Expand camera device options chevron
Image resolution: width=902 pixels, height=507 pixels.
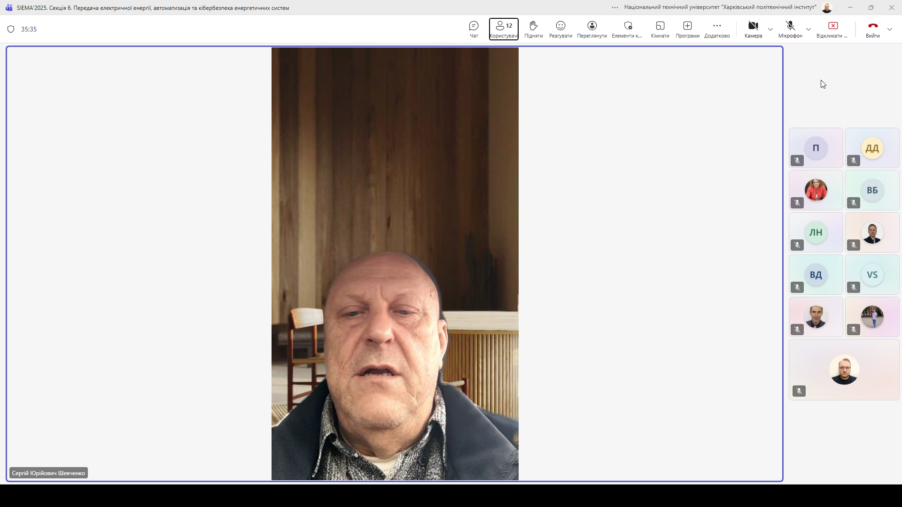tap(770, 29)
